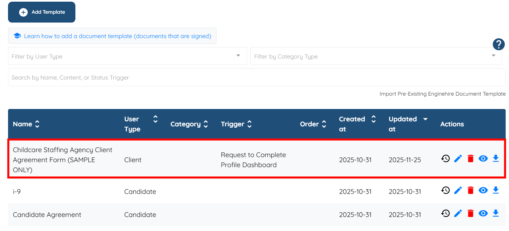
Task: Sort templates by Trigger column header
Action: 236,124
